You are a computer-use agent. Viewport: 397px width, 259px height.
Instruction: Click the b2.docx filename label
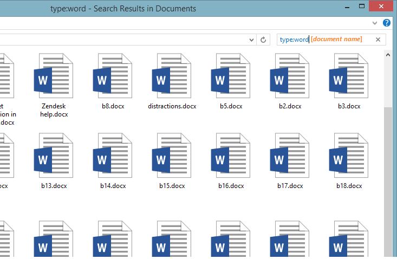coord(290,106)
